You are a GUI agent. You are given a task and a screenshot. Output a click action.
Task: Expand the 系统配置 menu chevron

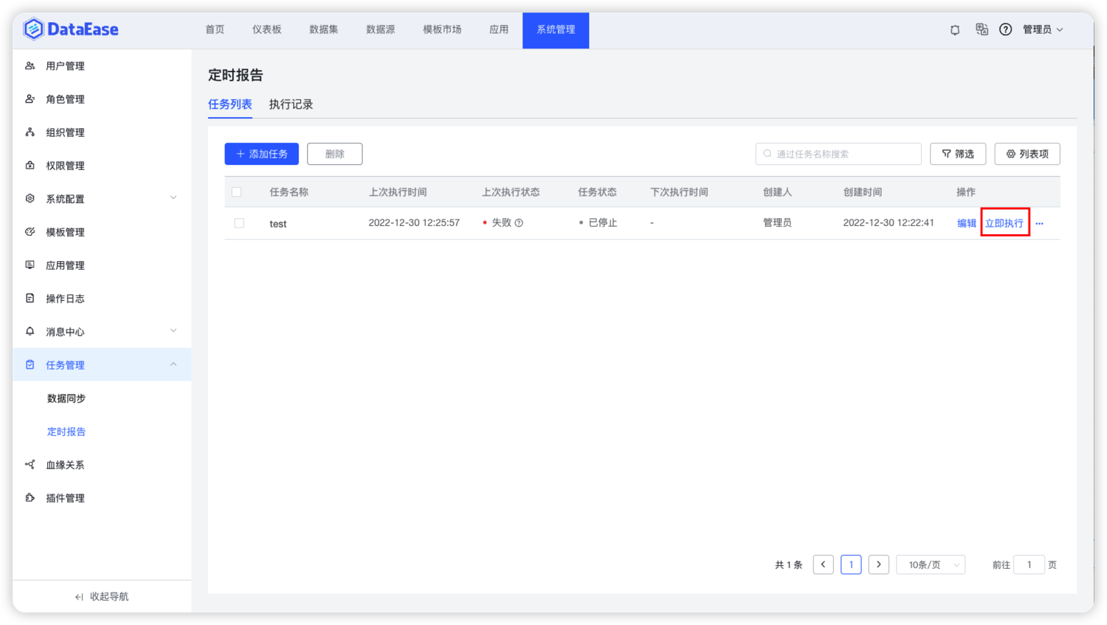click(173, 198)
